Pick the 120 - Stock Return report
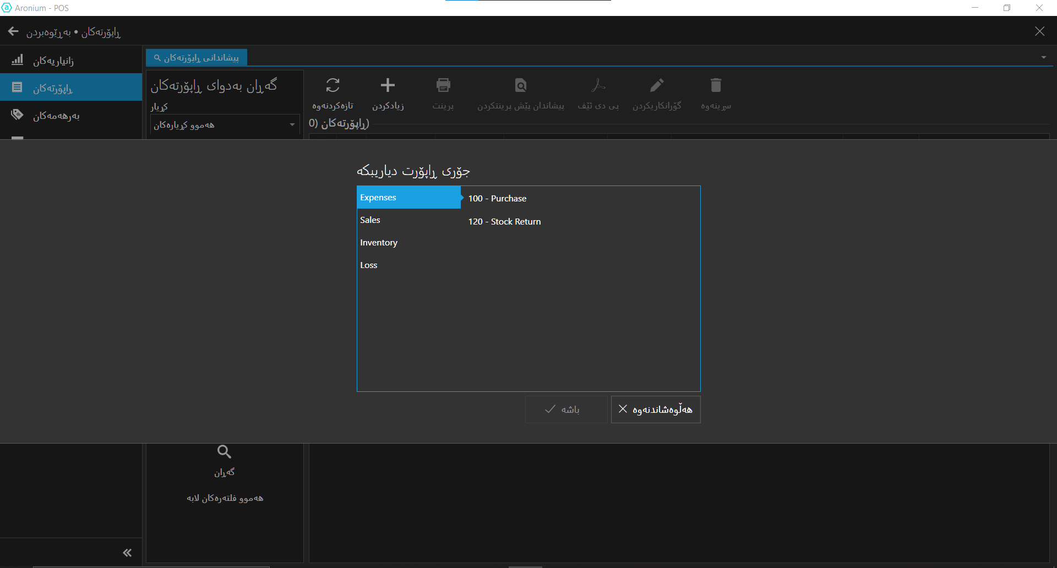1057x568 pixels. (504, 222)
